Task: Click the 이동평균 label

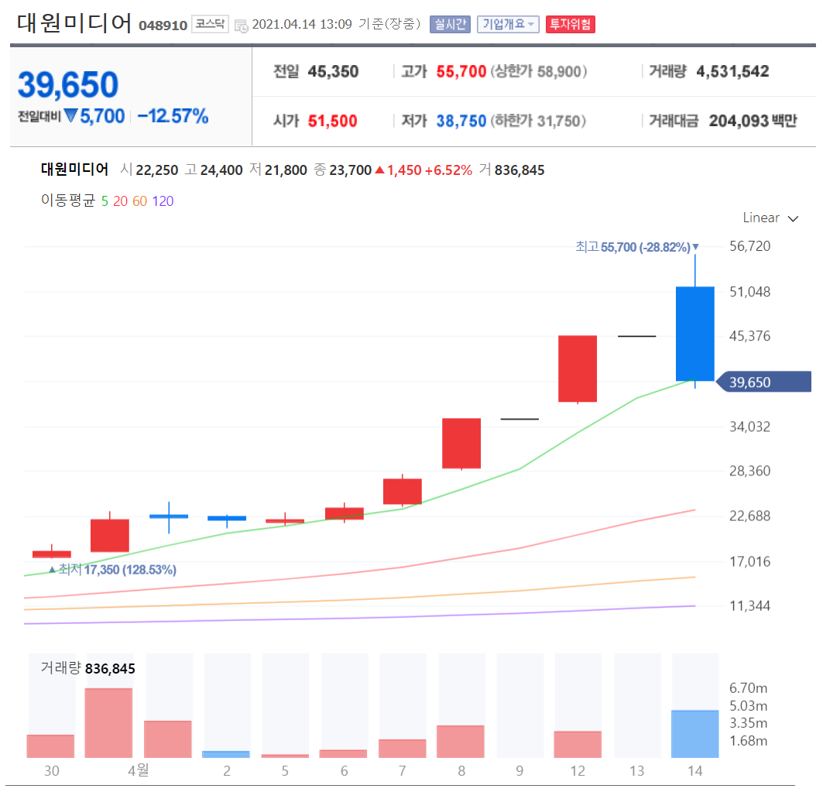Action: tap(68, 201)
